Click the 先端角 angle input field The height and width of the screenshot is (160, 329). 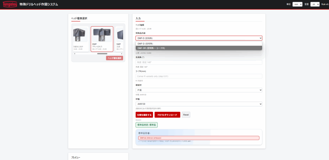click(x=199, y=62)
